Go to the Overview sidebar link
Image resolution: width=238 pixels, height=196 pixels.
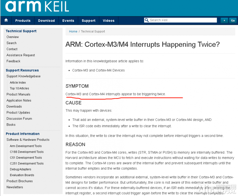coord(13,37)
